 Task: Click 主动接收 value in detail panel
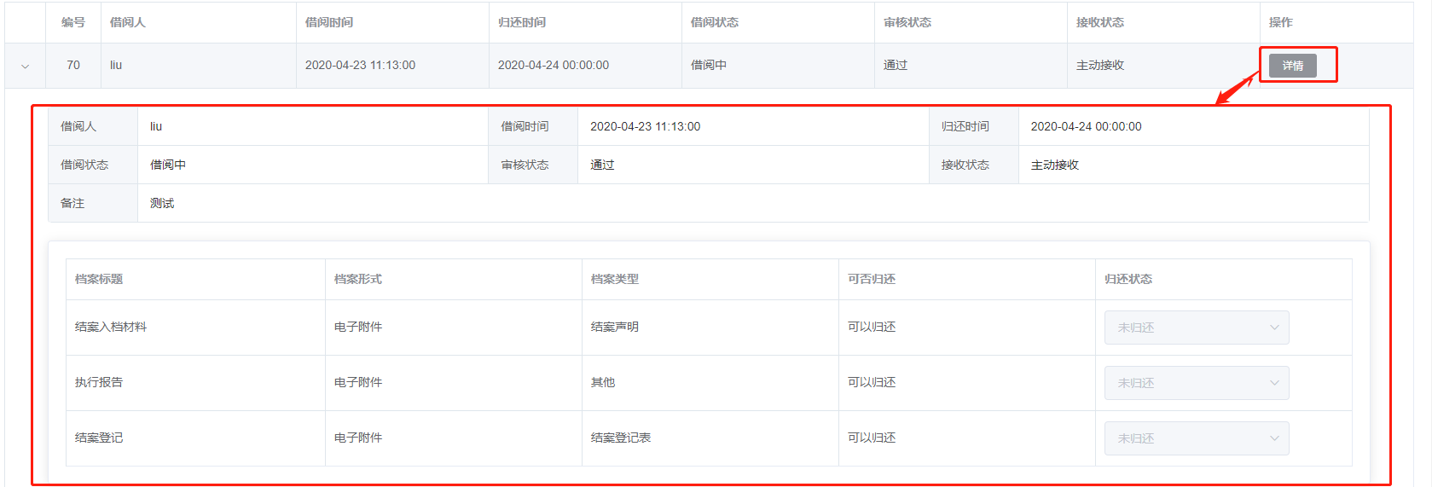coord(1055,165)
